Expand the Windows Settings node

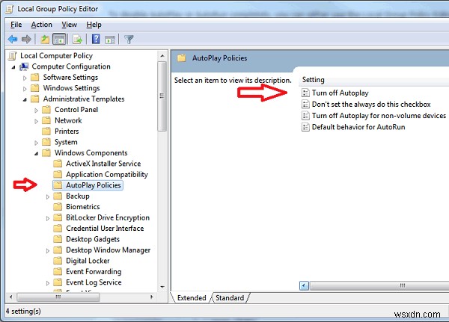coord(25,89)
